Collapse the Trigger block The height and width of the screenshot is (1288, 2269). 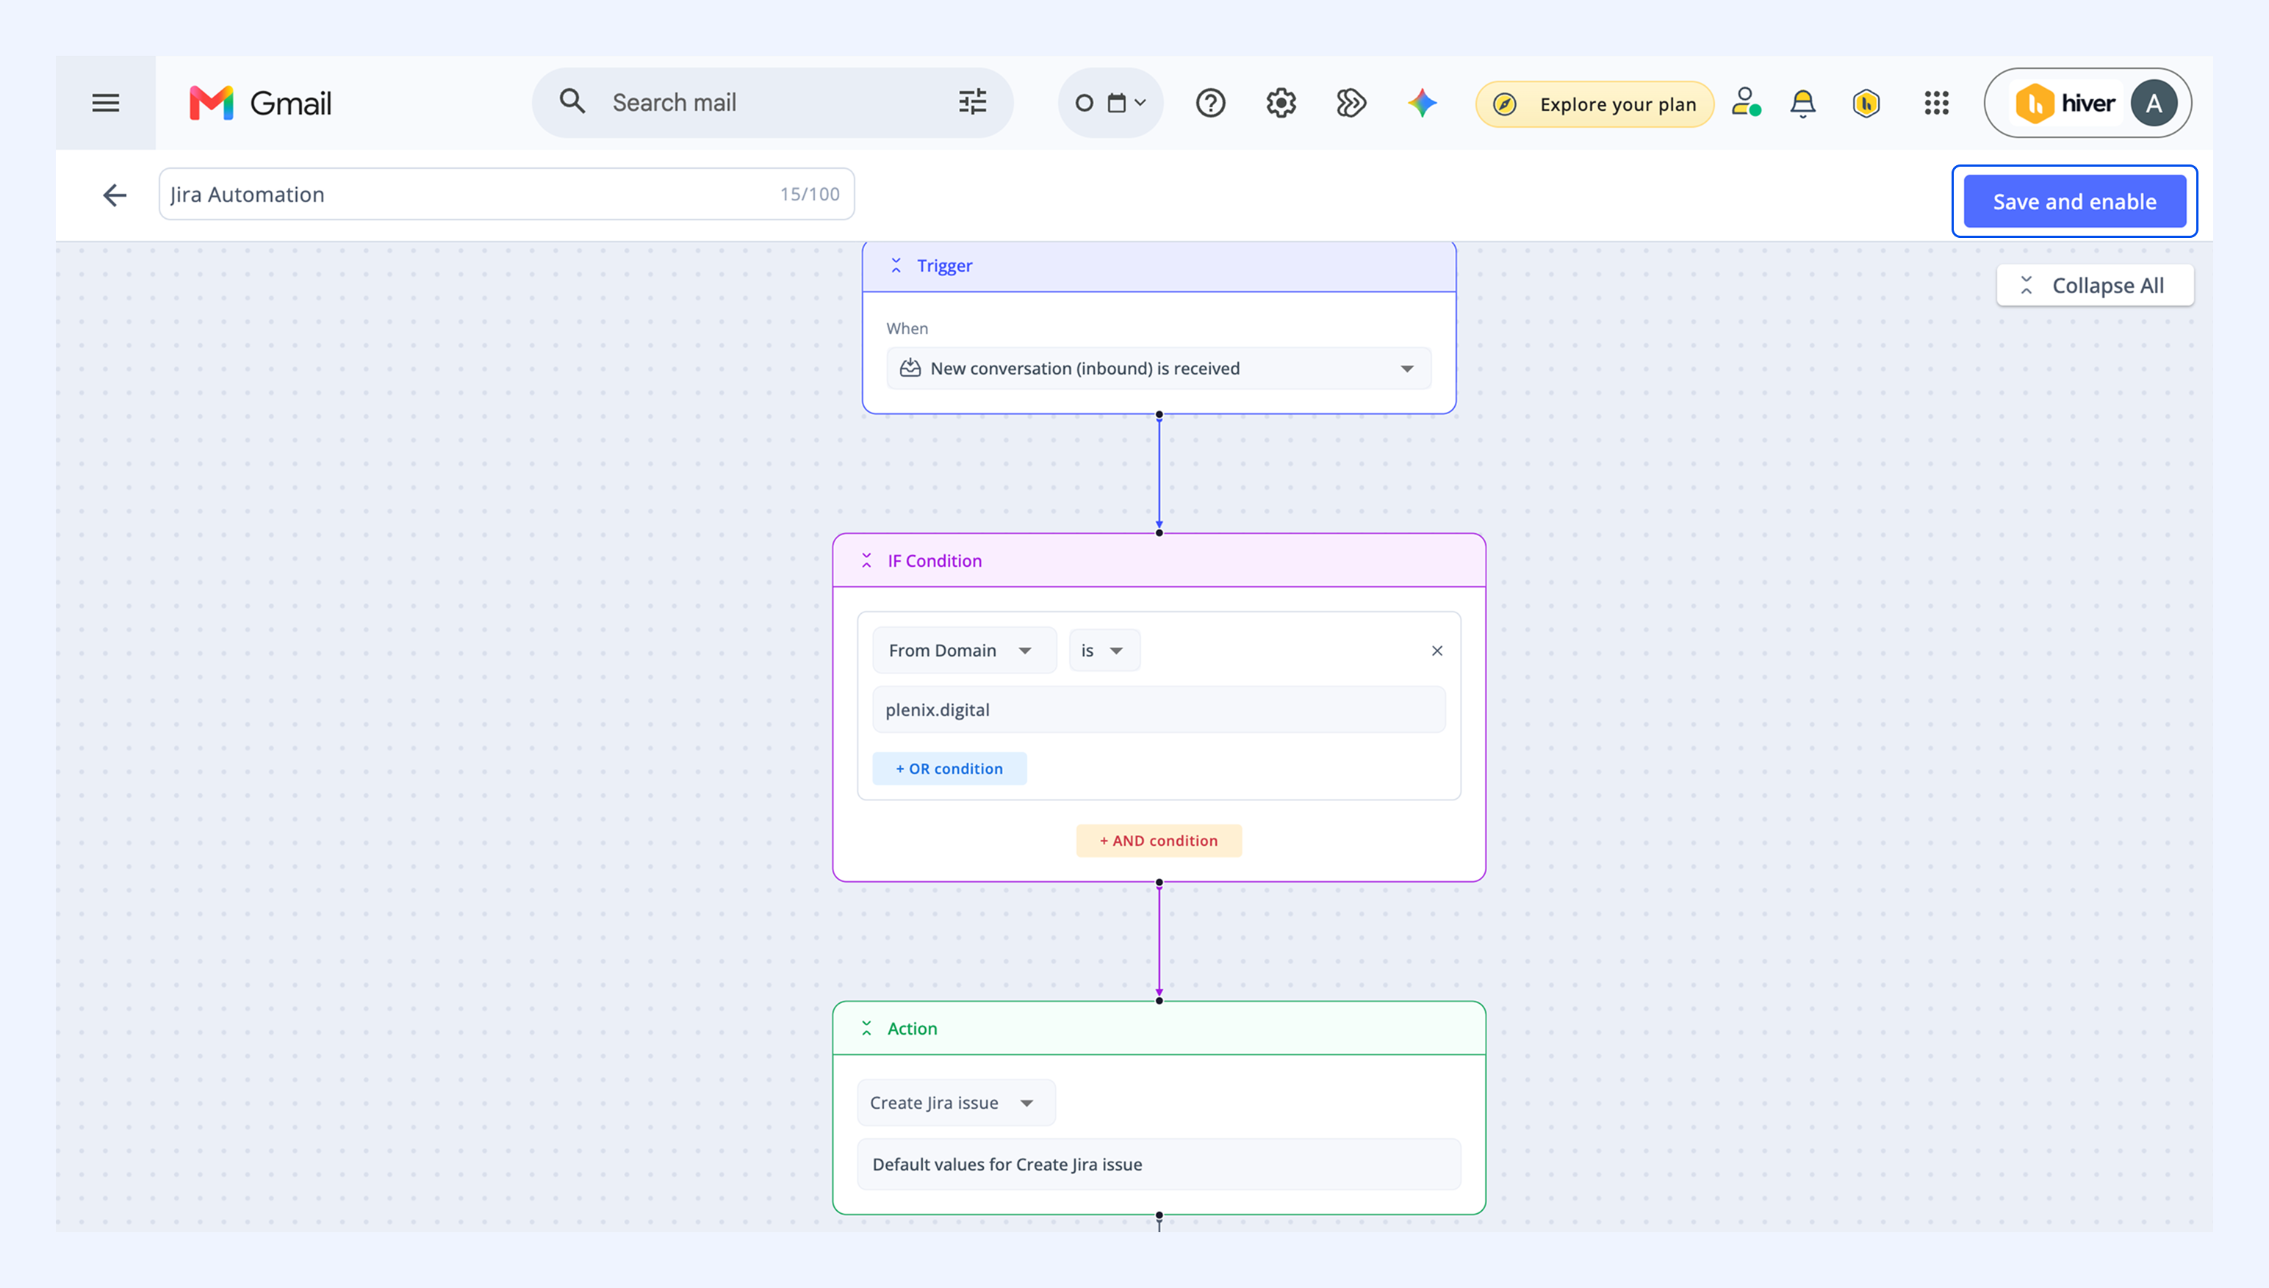[896, 265]
